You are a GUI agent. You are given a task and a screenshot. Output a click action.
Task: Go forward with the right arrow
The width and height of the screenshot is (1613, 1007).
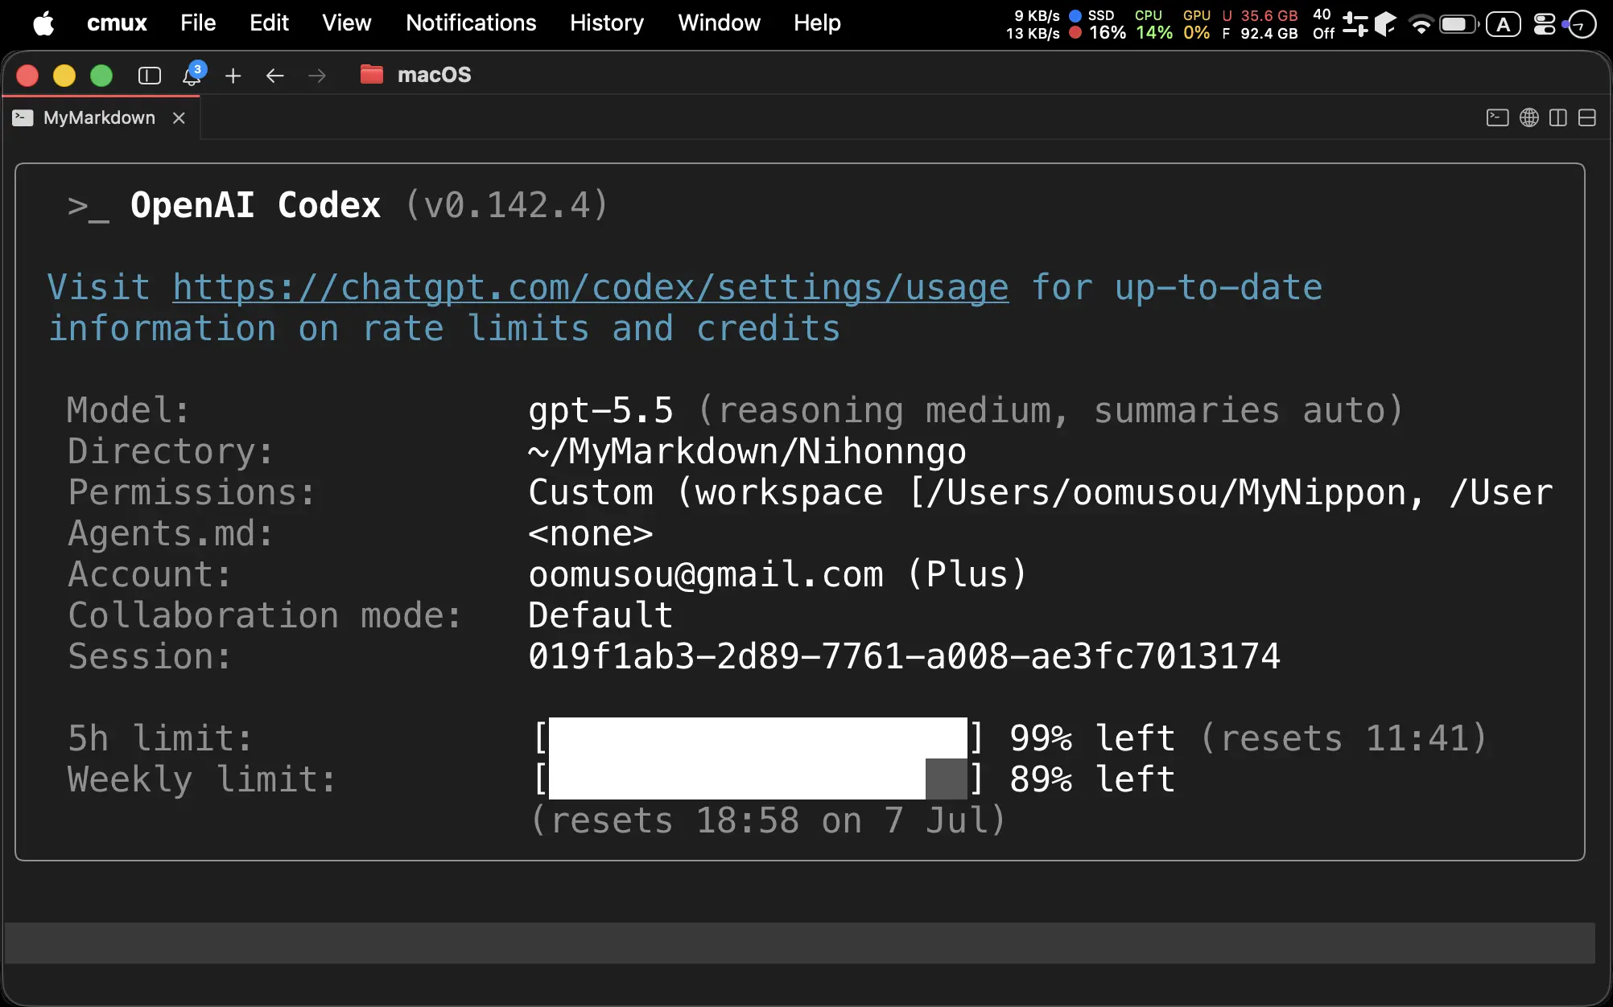[317, 76]
